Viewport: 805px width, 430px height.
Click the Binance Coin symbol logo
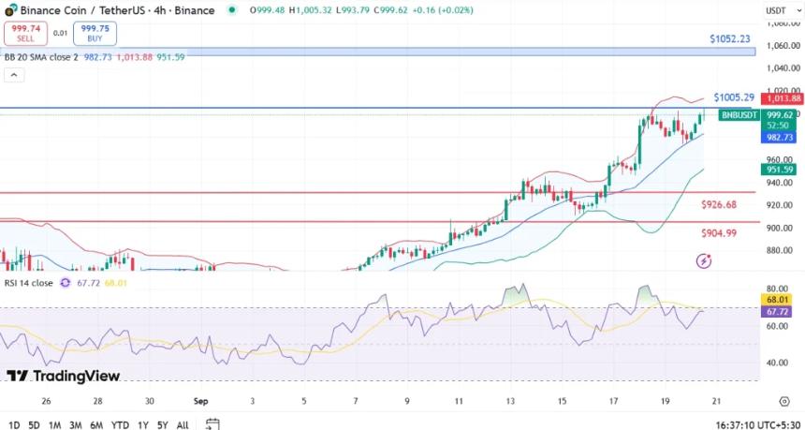click(x=10, y=10)
